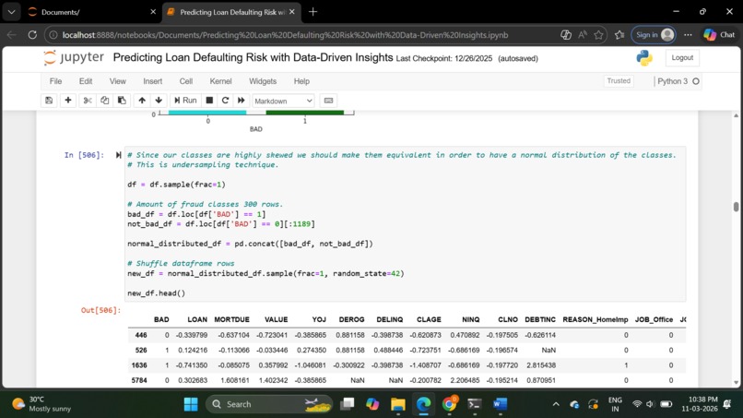Interrupt the kernel with stop icon
This screenshot has height=418, width=743.
(x=209, y=101)
